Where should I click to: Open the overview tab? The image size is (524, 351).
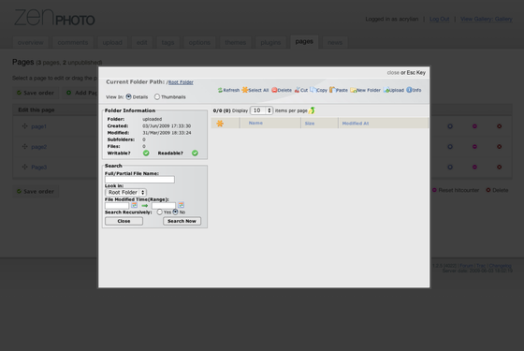pos(30,42)
